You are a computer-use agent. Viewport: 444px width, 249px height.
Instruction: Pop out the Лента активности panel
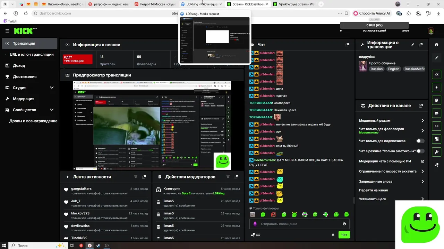click(x=144, y=177)
